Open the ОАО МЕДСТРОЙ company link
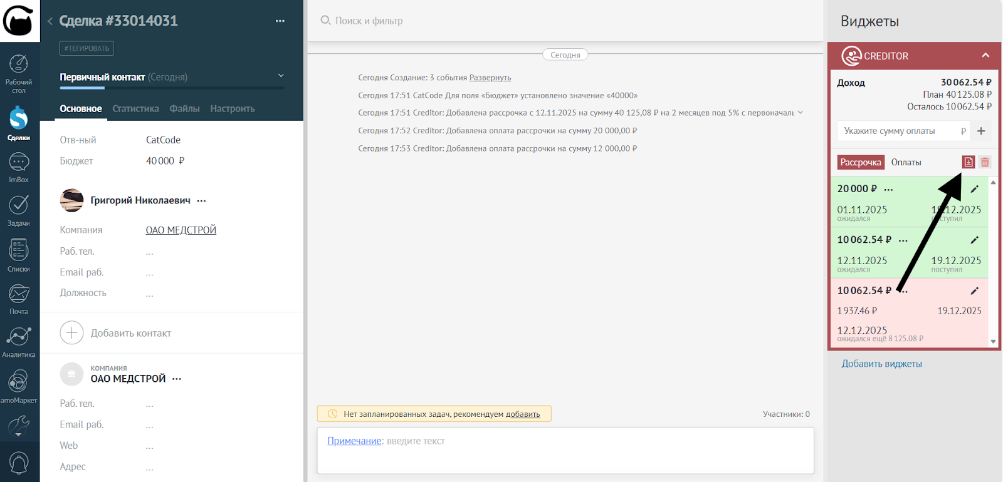This screenshot has width=1003, height=482. [x=181, y=230]
